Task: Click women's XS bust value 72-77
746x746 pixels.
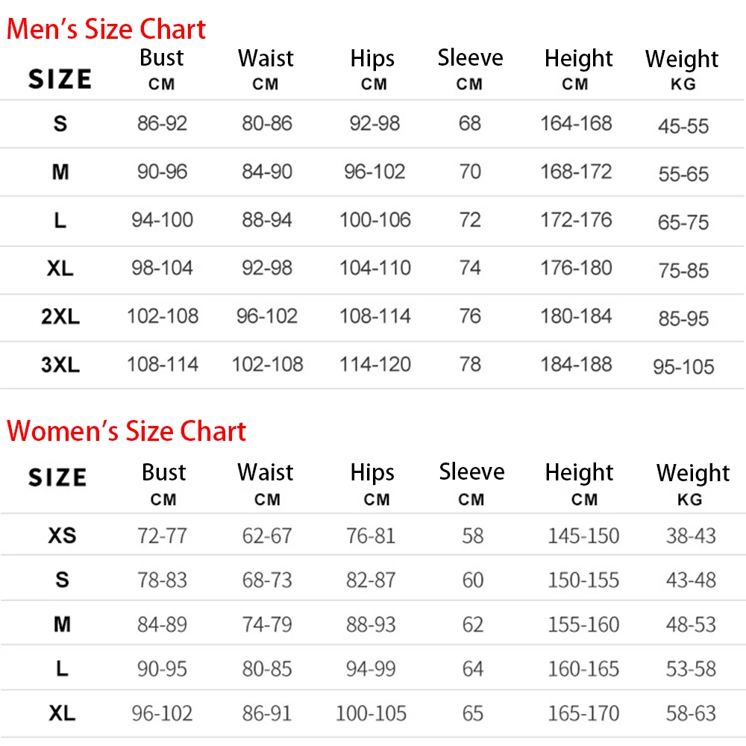Action: coord(162,536)
